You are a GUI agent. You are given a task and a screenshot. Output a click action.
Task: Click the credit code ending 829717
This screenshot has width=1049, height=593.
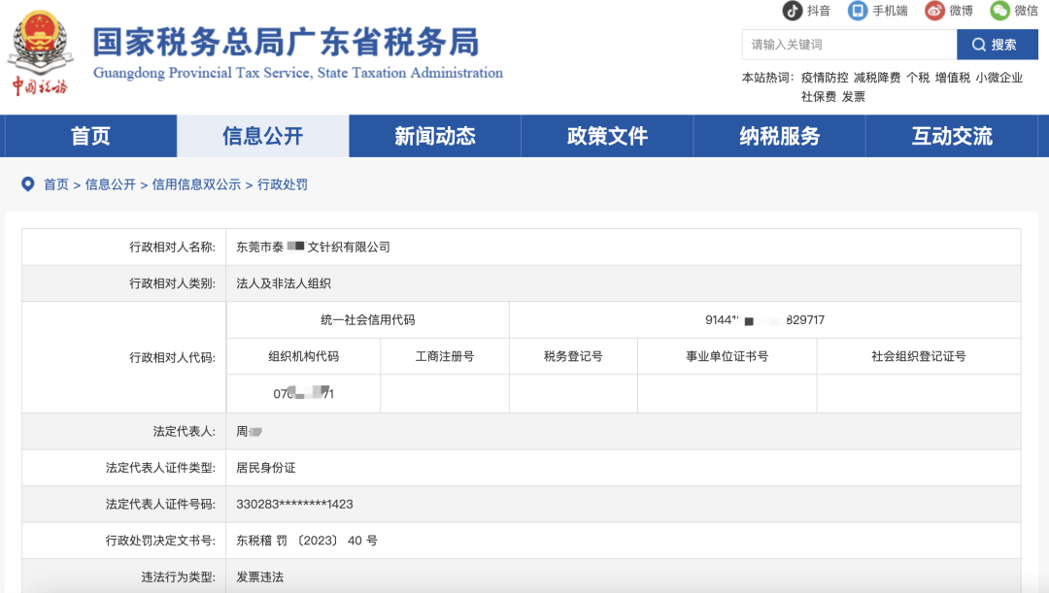click(764, 320)
